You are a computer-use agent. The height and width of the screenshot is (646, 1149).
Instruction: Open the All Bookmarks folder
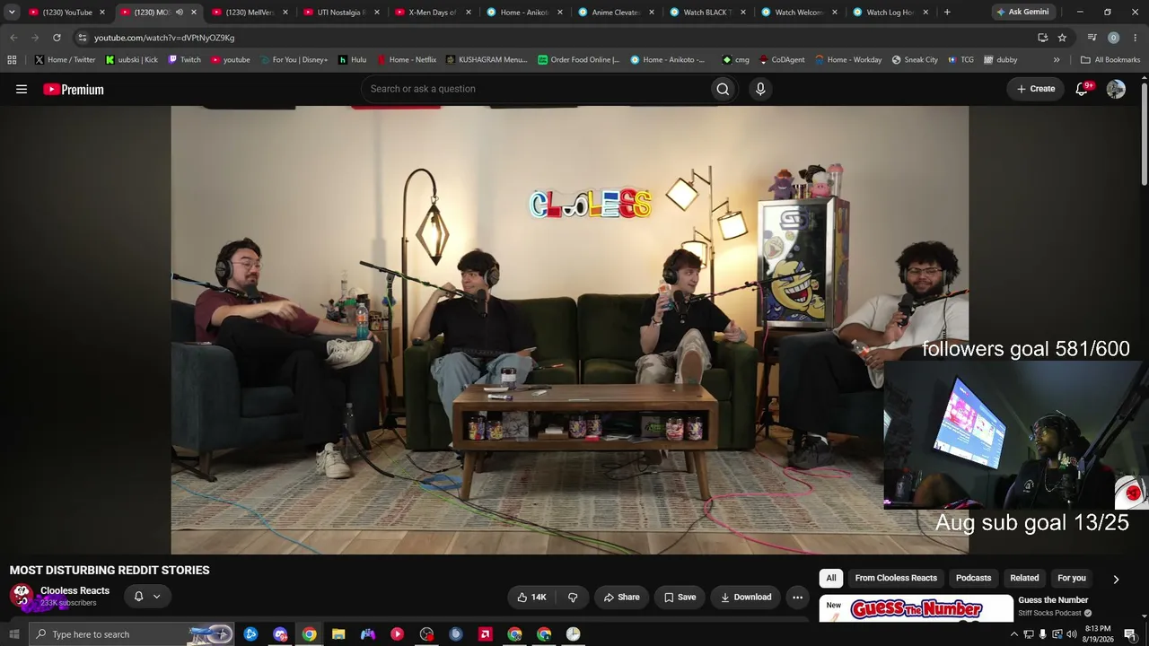pyautogui.click(x=1110, y=60)
